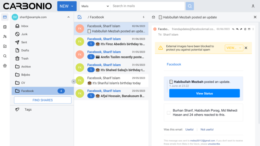Select avatar of Shahed Sabuj birthday conversation

click(80, 67)
